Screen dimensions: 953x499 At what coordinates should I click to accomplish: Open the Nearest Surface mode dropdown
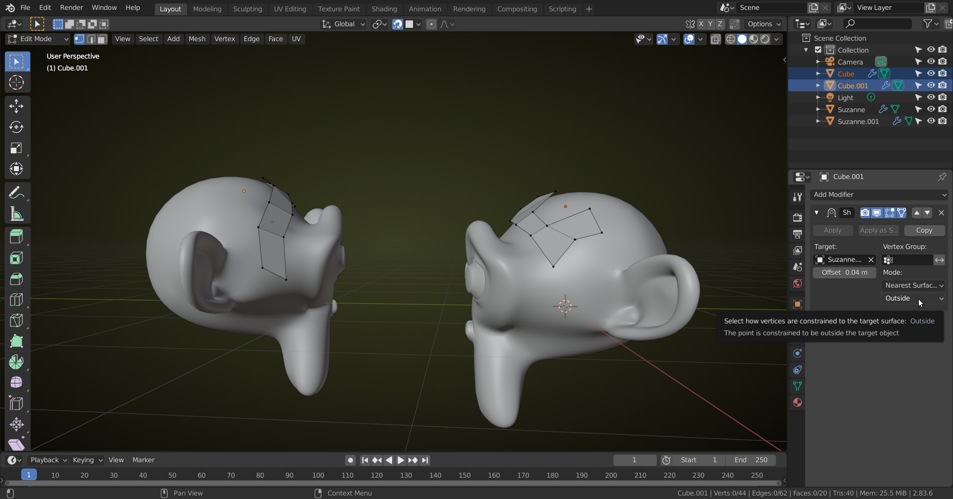tap(914, 285)
